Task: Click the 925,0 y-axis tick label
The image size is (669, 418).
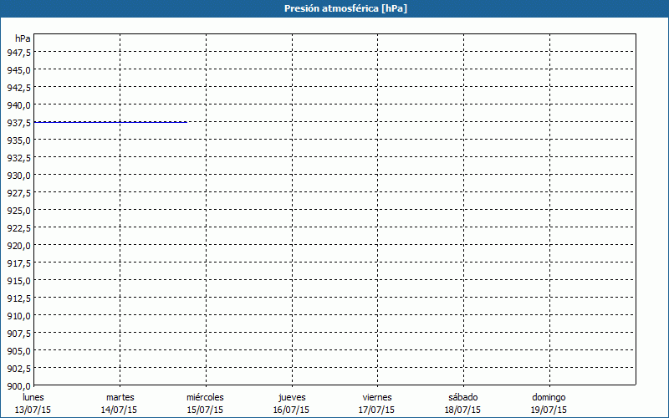Action: [x=18, y=211]
